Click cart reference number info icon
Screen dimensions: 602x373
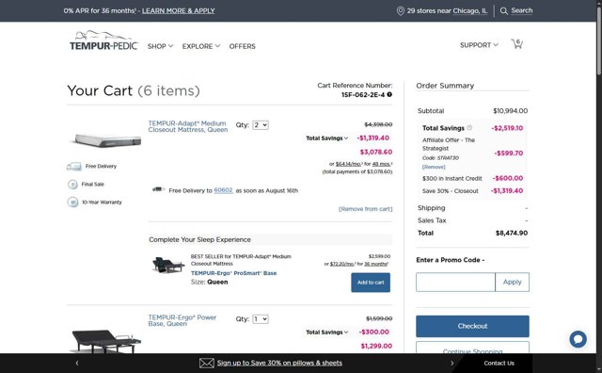[389, 94]
